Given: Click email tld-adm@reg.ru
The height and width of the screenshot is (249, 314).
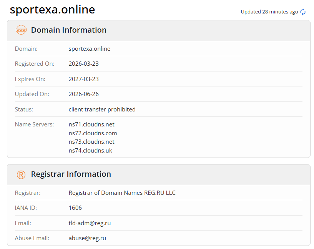Looking at the screenshot, I should [90, 223].
